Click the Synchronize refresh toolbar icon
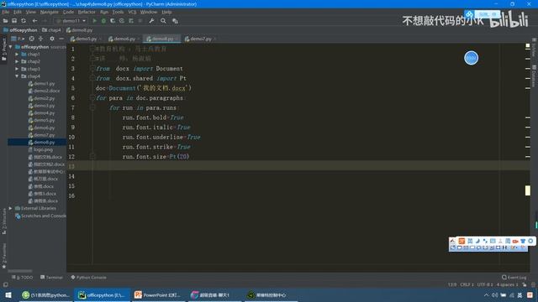The image size is (538, 302). point(24,21)
